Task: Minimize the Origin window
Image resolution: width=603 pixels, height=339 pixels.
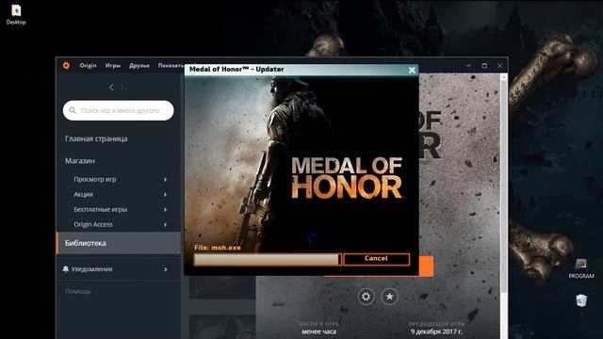Action: [468, 66]
